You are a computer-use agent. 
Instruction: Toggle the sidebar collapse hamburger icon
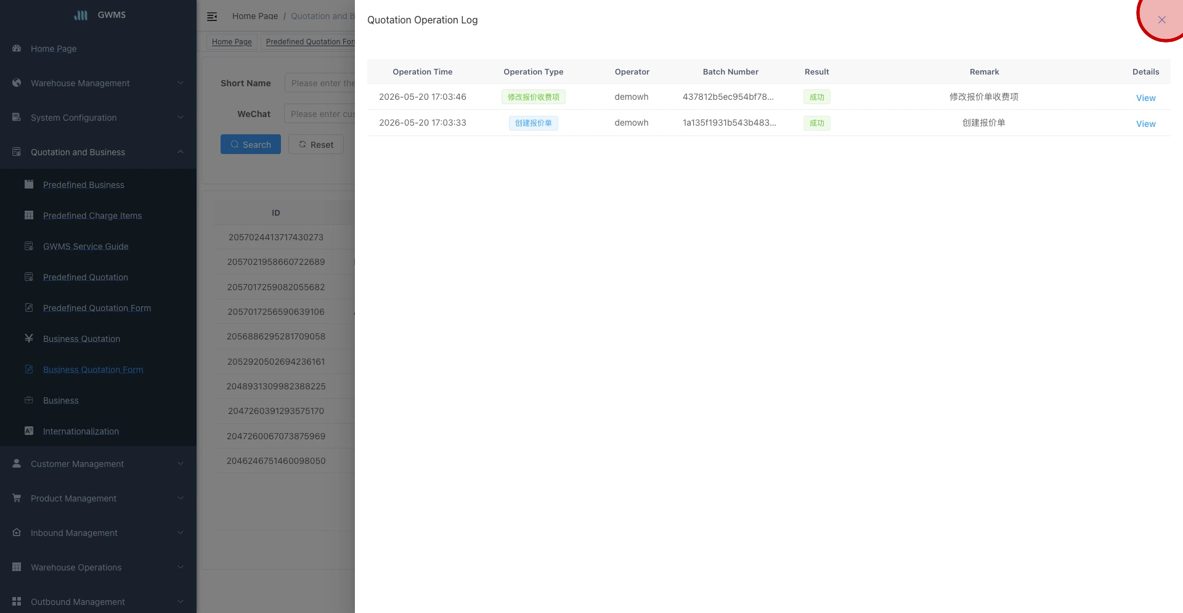(x=212, y=17)
